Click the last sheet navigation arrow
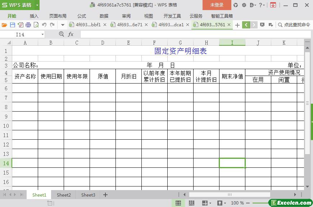 tap(22, 195)
